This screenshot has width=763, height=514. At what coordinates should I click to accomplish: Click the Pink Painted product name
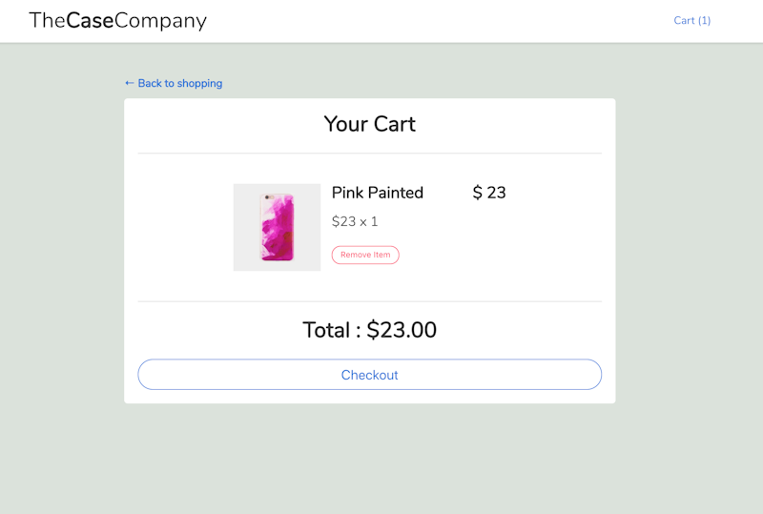(378, 193)
